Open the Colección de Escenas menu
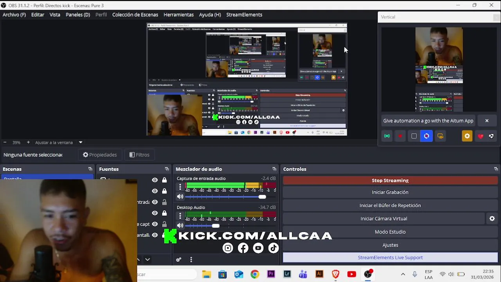 coord(135,14)
